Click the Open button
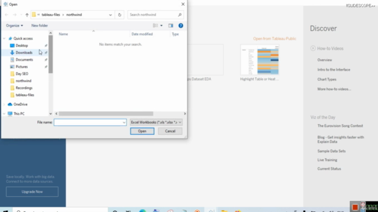The width and height of the screenshot is (378, 212). point(142,131)
